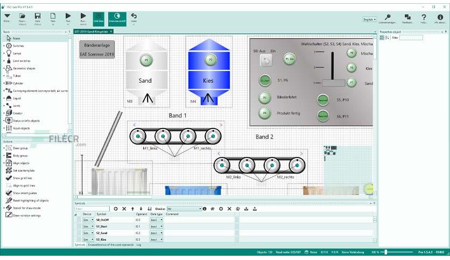The height and width of the screenshot is (260, 450).
Task: Click the Operand column header
Action: [x=141, y=214]
